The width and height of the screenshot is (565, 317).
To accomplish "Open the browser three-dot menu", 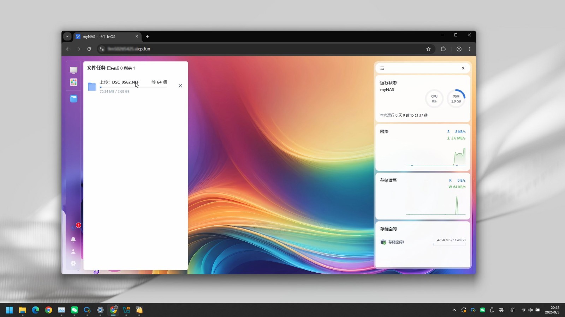I will point(469,49).
